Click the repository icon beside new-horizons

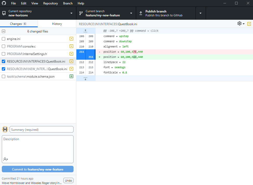4,13
